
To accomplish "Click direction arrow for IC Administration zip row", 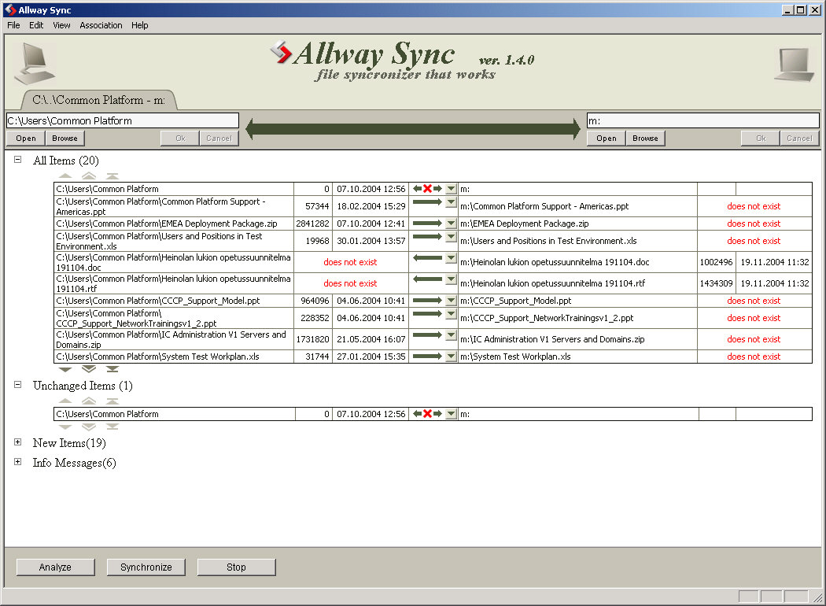I will tap(427, 334).
